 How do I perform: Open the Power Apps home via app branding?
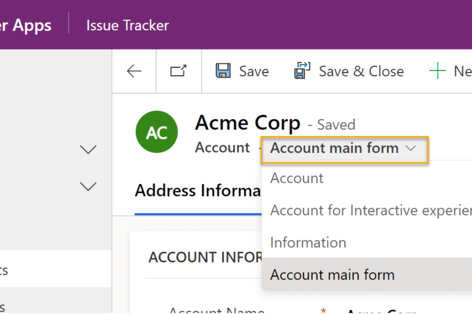point(26,25)
